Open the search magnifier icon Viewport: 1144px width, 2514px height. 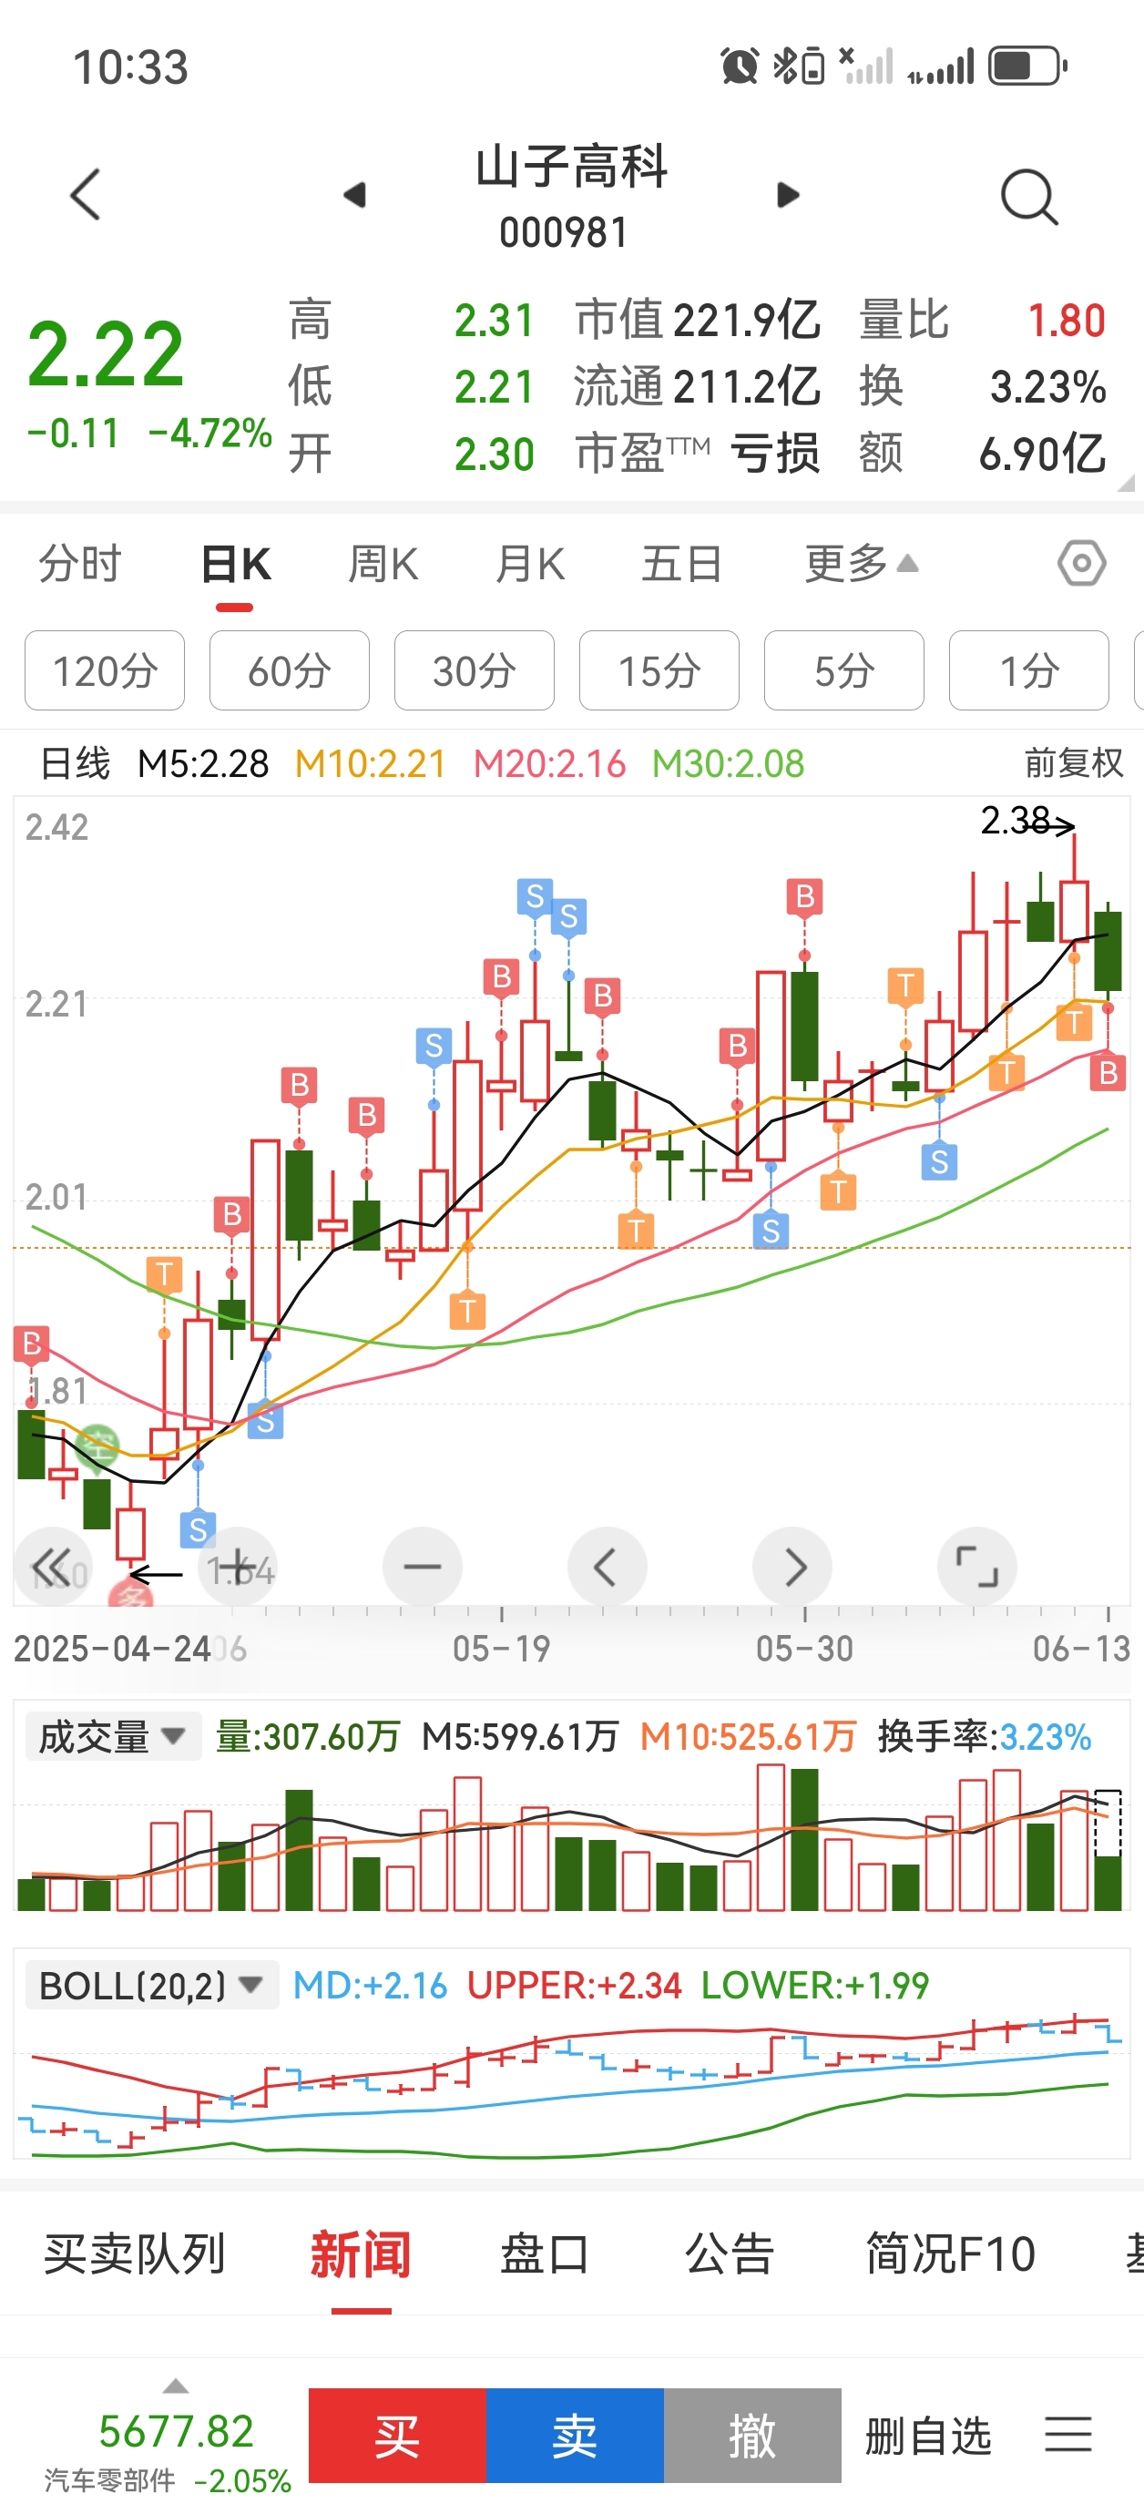(1029, 196)
